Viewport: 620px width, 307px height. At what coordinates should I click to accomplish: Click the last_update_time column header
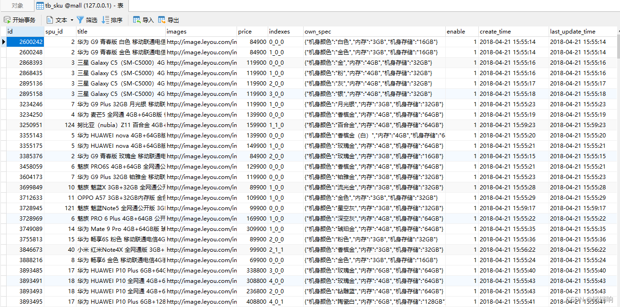(x=583, y=32)
